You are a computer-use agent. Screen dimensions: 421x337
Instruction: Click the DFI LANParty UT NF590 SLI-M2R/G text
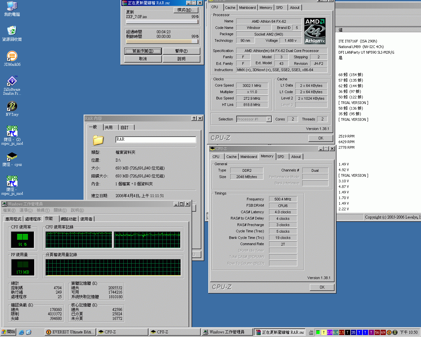pyautogui.click(x=366, y=52)
